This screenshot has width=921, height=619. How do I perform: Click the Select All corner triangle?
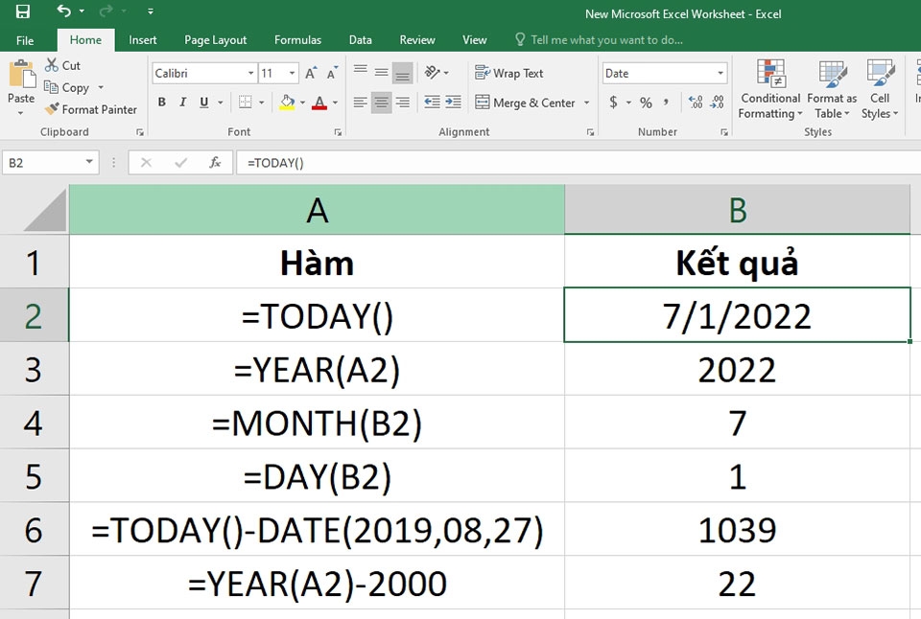click(x=45, y=211)
